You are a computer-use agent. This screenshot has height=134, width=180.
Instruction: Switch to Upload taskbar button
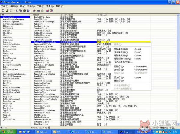pos(43,132)
